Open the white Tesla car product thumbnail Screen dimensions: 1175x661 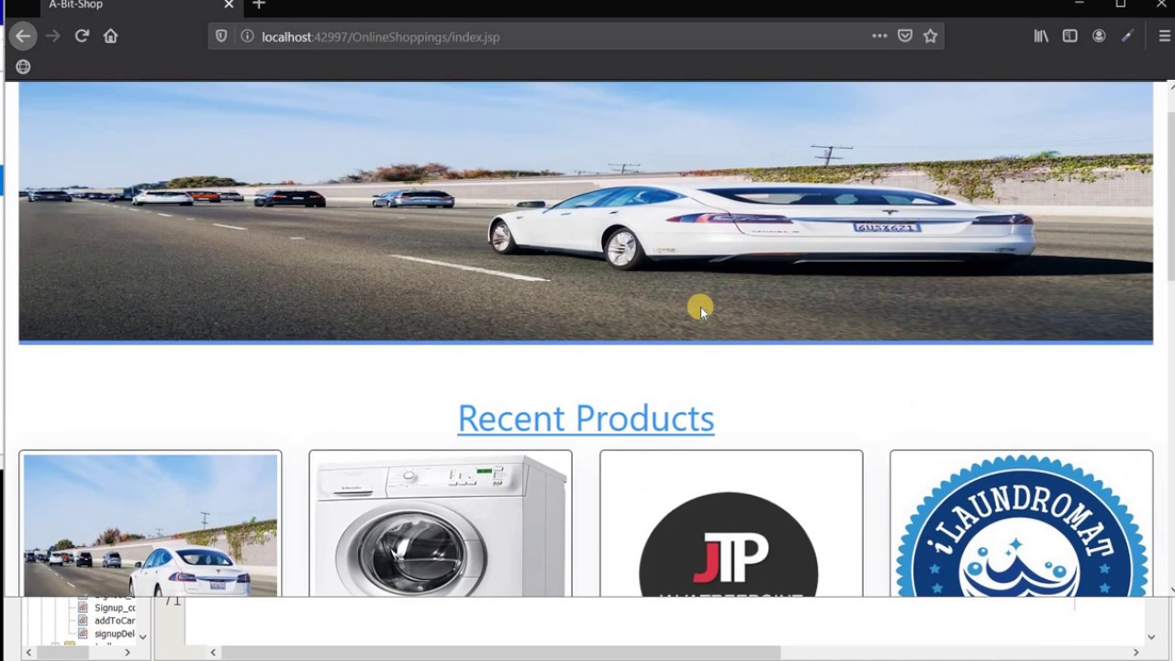[x=151, y=524]
